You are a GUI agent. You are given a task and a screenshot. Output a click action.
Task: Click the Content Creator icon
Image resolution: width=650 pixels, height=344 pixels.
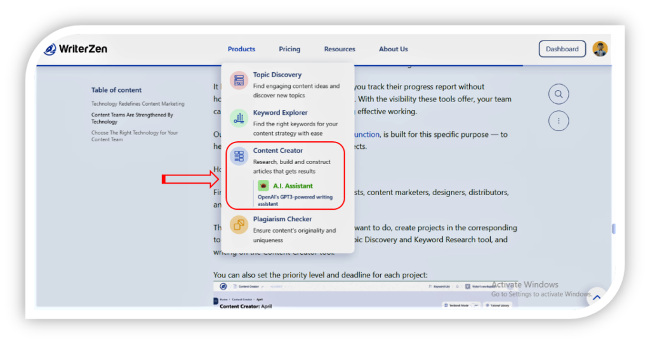239,156
